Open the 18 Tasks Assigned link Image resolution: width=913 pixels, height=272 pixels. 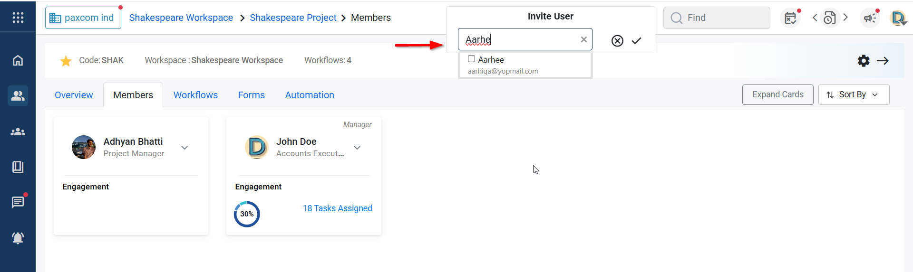click(x=337, y=208)
